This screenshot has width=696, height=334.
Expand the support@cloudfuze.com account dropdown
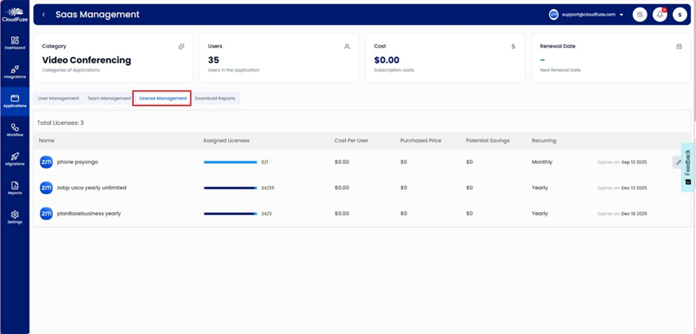tap(620, 15)
